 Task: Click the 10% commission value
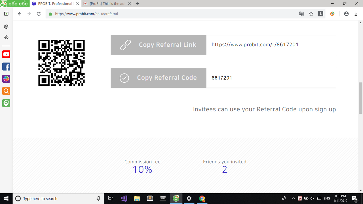click(142, 169)
